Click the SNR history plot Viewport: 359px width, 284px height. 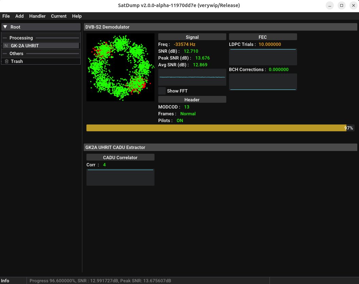(192, 77)
